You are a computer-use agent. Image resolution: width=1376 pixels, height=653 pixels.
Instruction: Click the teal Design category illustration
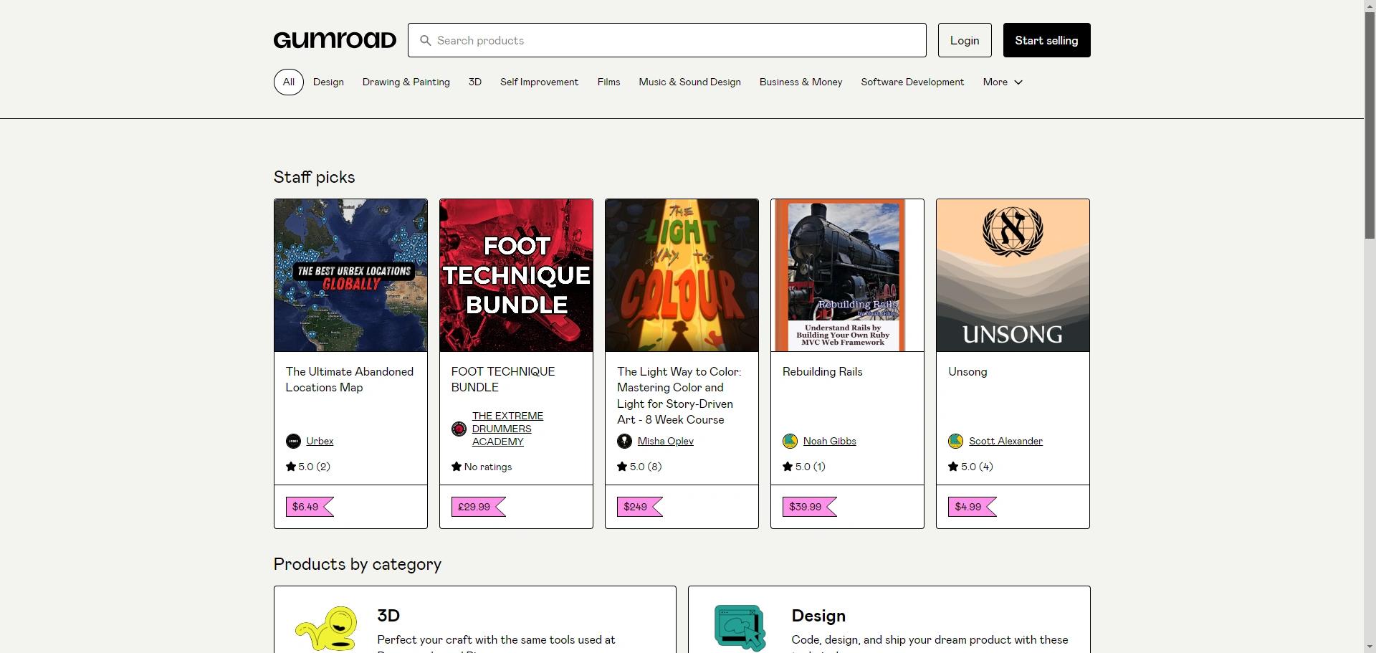tap(740, 628)
